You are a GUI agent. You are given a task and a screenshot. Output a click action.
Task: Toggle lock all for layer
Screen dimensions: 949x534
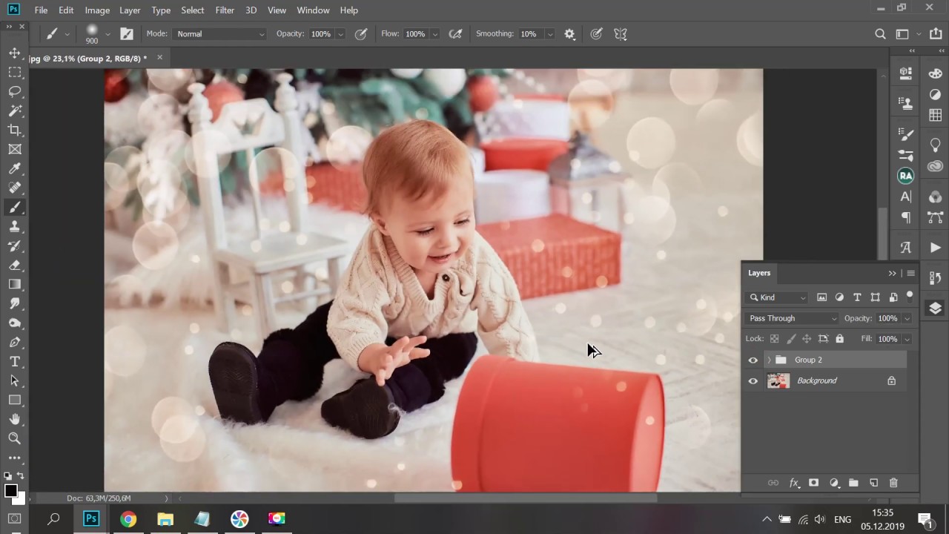839,339
